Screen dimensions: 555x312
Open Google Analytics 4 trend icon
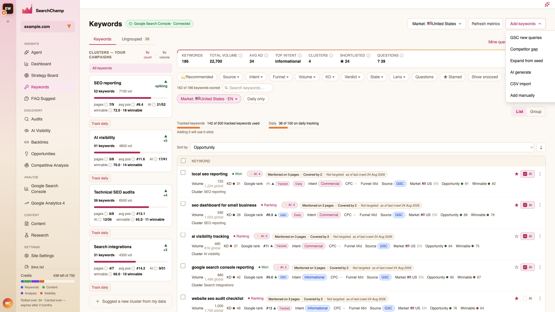coord(27,203)
